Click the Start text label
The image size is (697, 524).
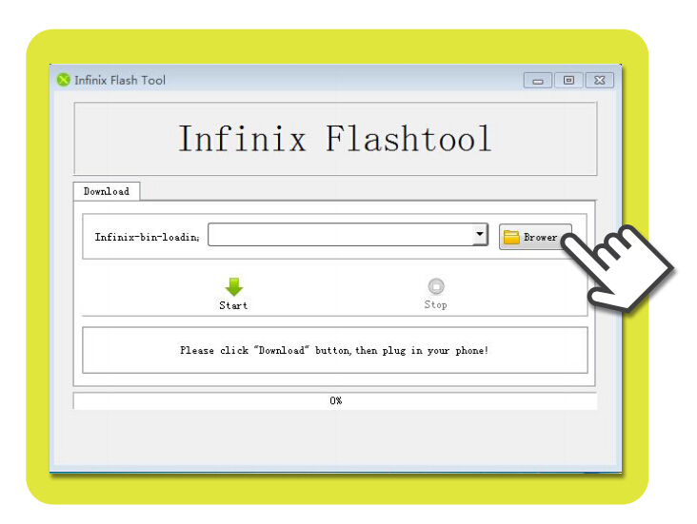233,305
